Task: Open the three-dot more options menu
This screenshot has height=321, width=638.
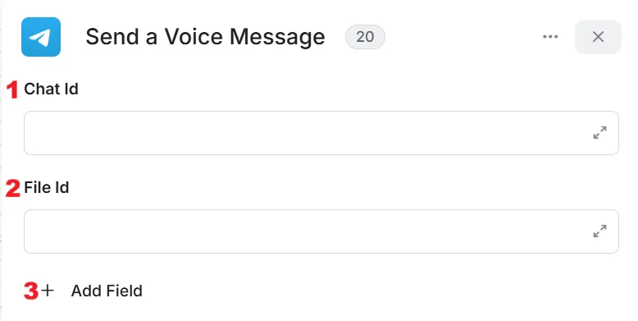Action: coord(550,37)
